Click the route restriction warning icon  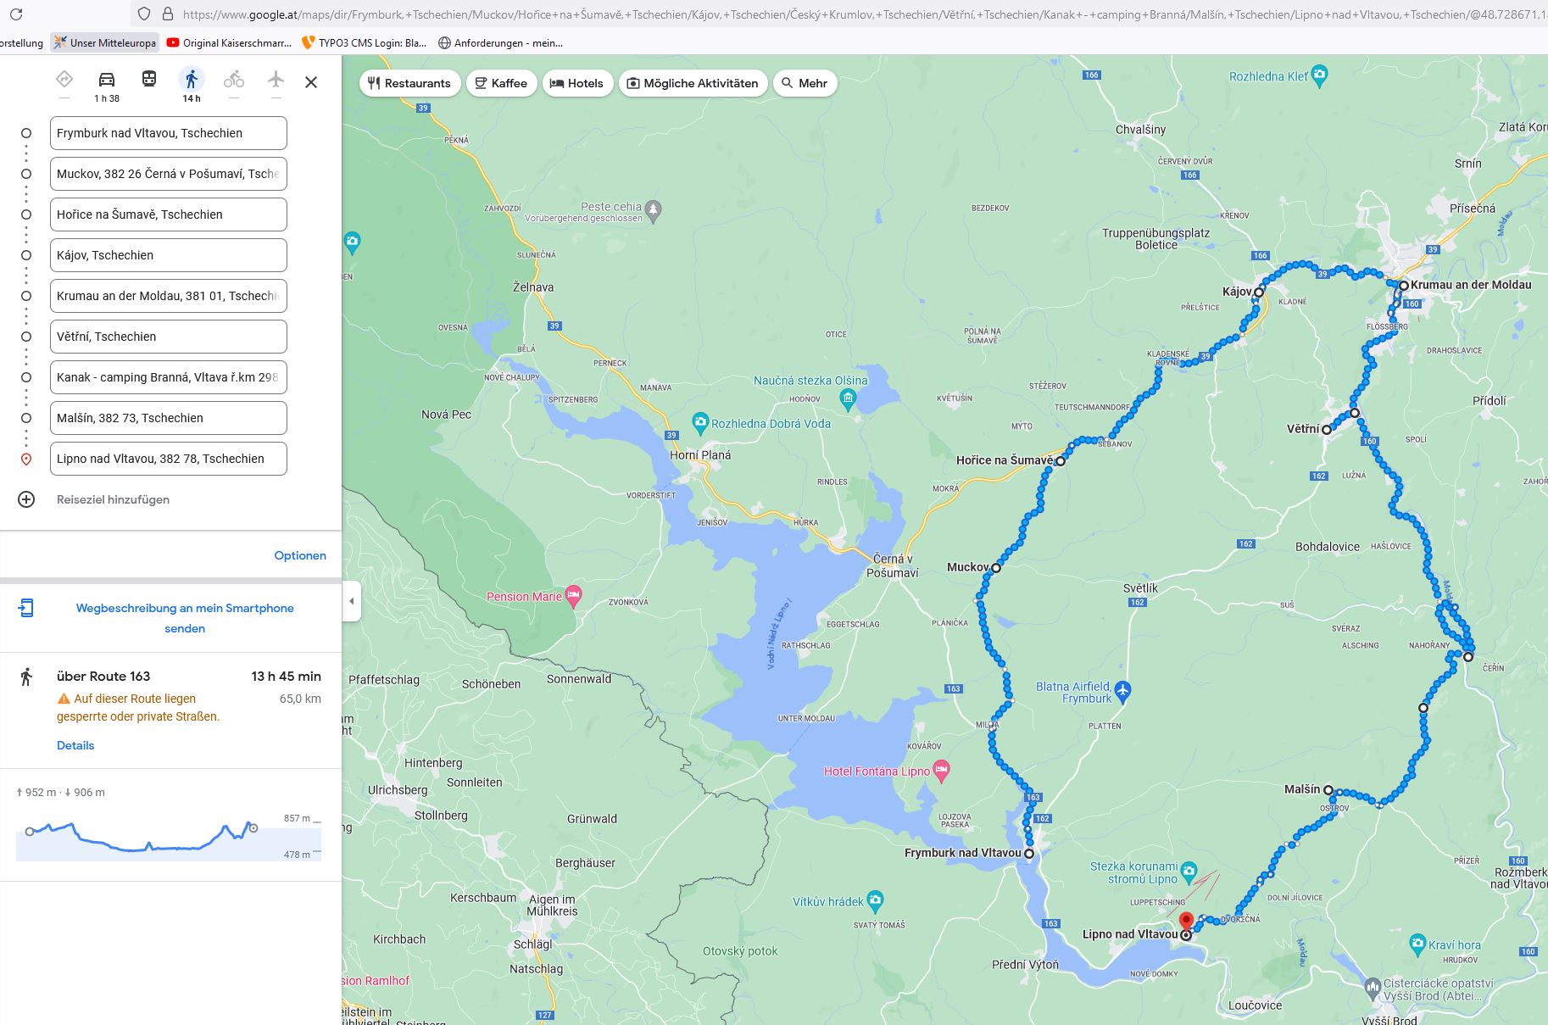64,699
